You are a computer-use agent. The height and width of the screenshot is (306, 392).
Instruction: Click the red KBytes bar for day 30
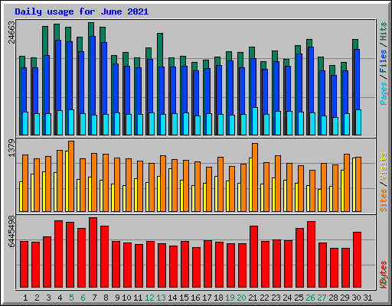(357, 259)
